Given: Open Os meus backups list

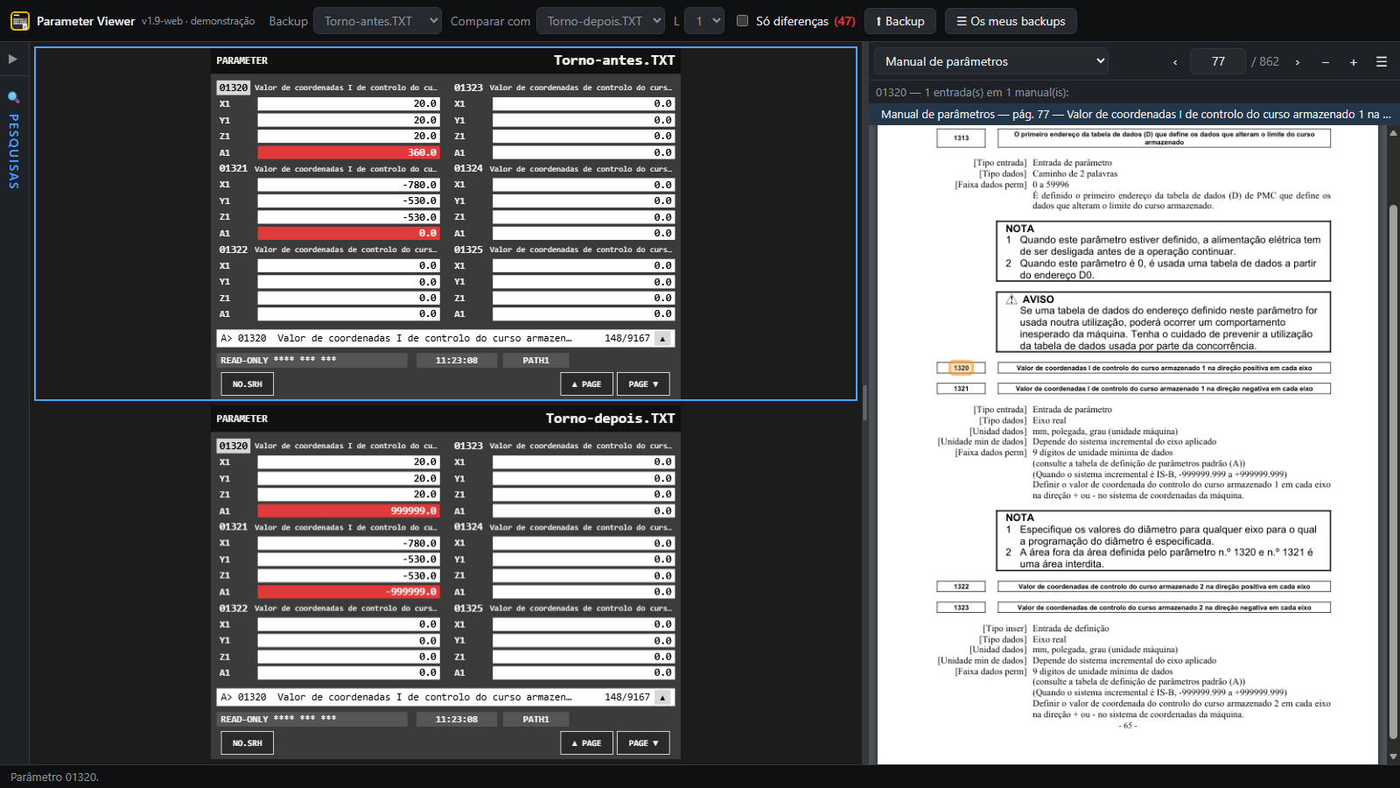Looking at the screenshot, I should click(x=1011, y=21).
